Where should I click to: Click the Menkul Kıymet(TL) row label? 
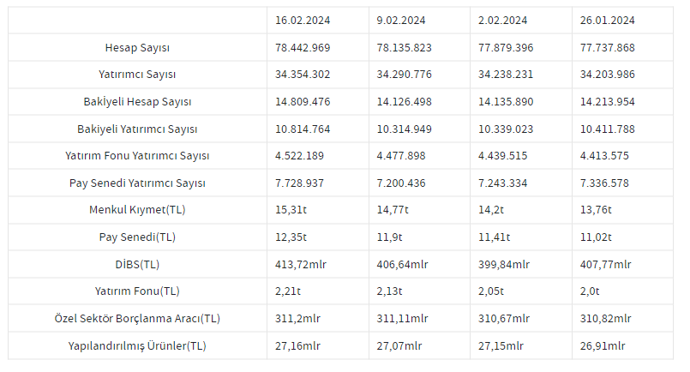pyautogui.click(x=137, y=210)
